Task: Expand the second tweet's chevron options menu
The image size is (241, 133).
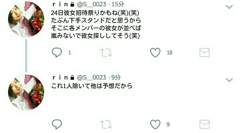Action: pyautogui.click(x=229, y=80)
